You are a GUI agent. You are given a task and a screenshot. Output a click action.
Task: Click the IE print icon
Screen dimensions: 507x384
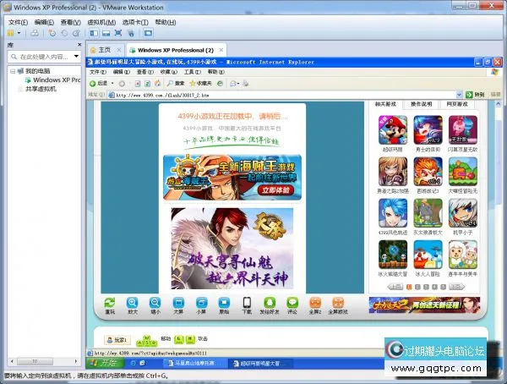[x=246, y=84]
